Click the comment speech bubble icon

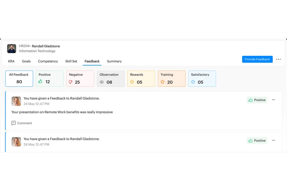tap(14, 123)
